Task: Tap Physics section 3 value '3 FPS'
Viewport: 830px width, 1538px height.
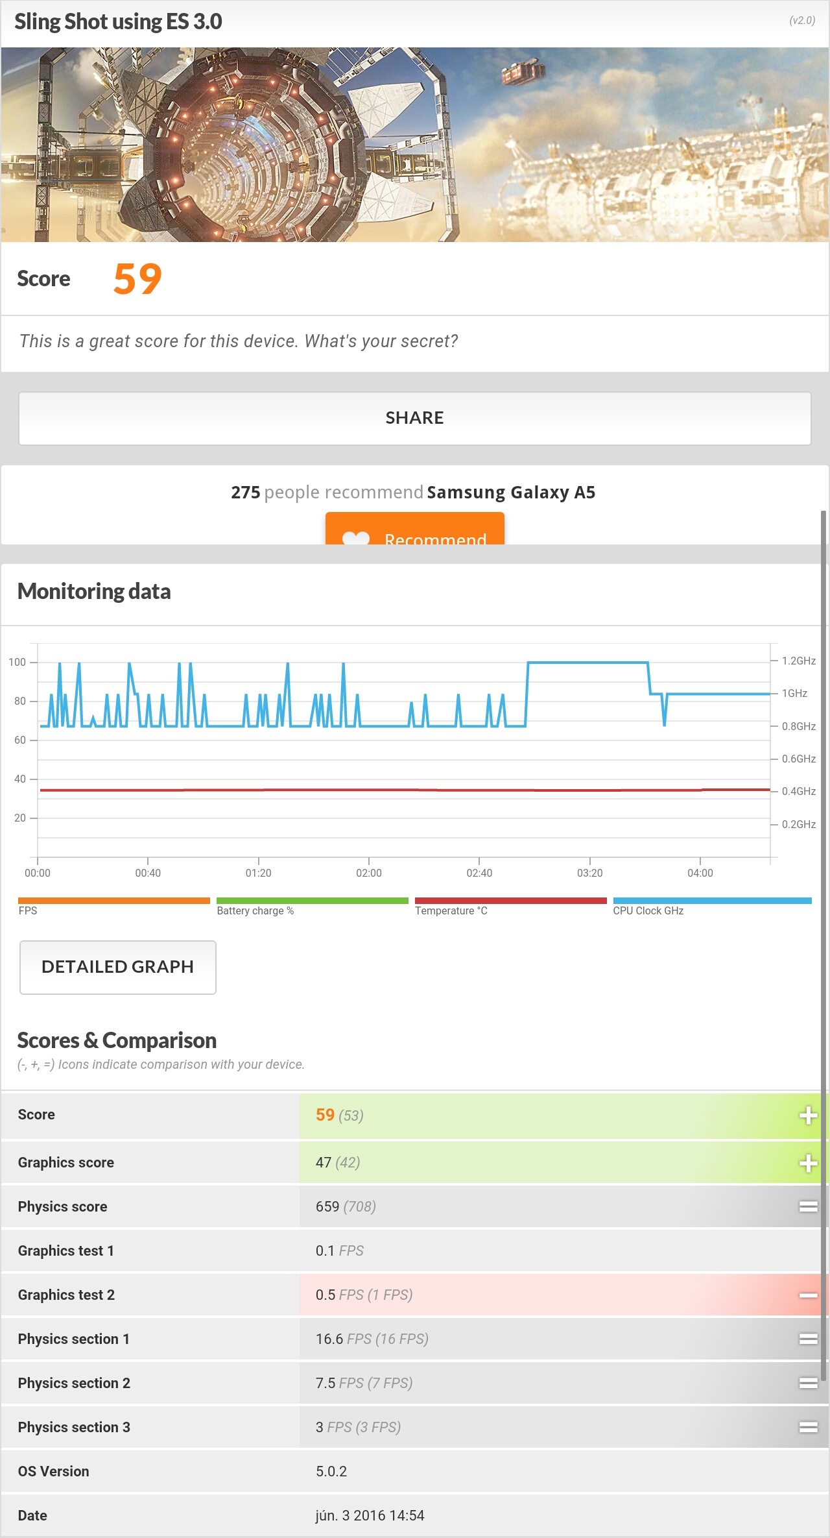Action: click(359, 1427)
